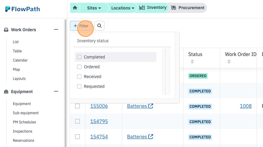Sort by Status column arrows
The height and width of the screenshot is (147, 263).
coord(192,61)
